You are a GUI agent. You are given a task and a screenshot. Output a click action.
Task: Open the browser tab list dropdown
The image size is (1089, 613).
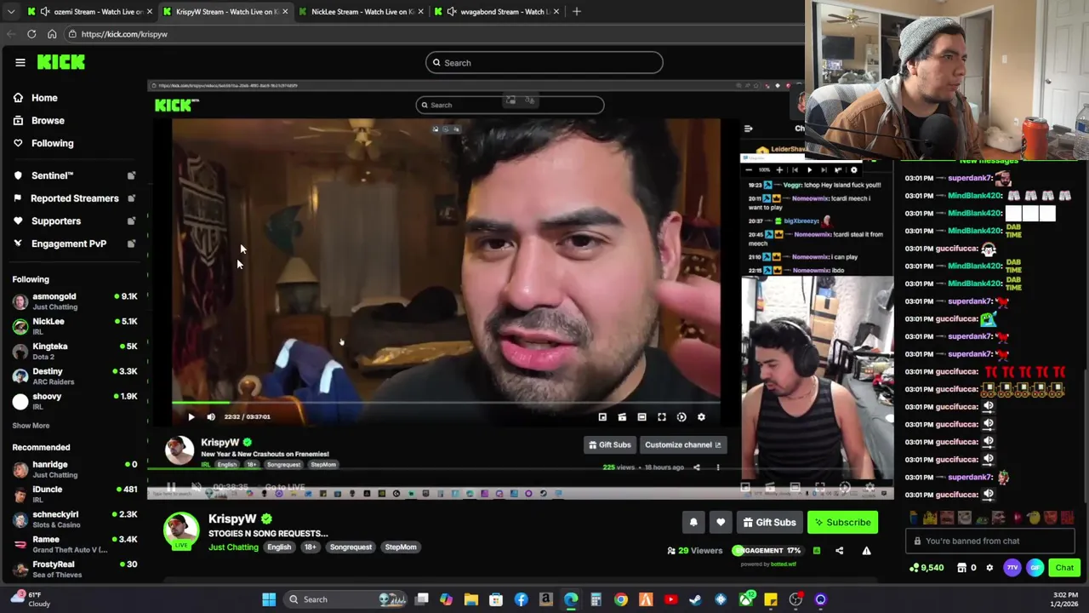point(10,12)
